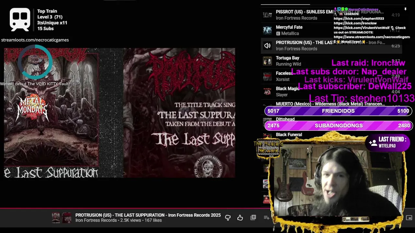
Task: Click the Black Magic queue thumbnail
Action: point(267,92)
